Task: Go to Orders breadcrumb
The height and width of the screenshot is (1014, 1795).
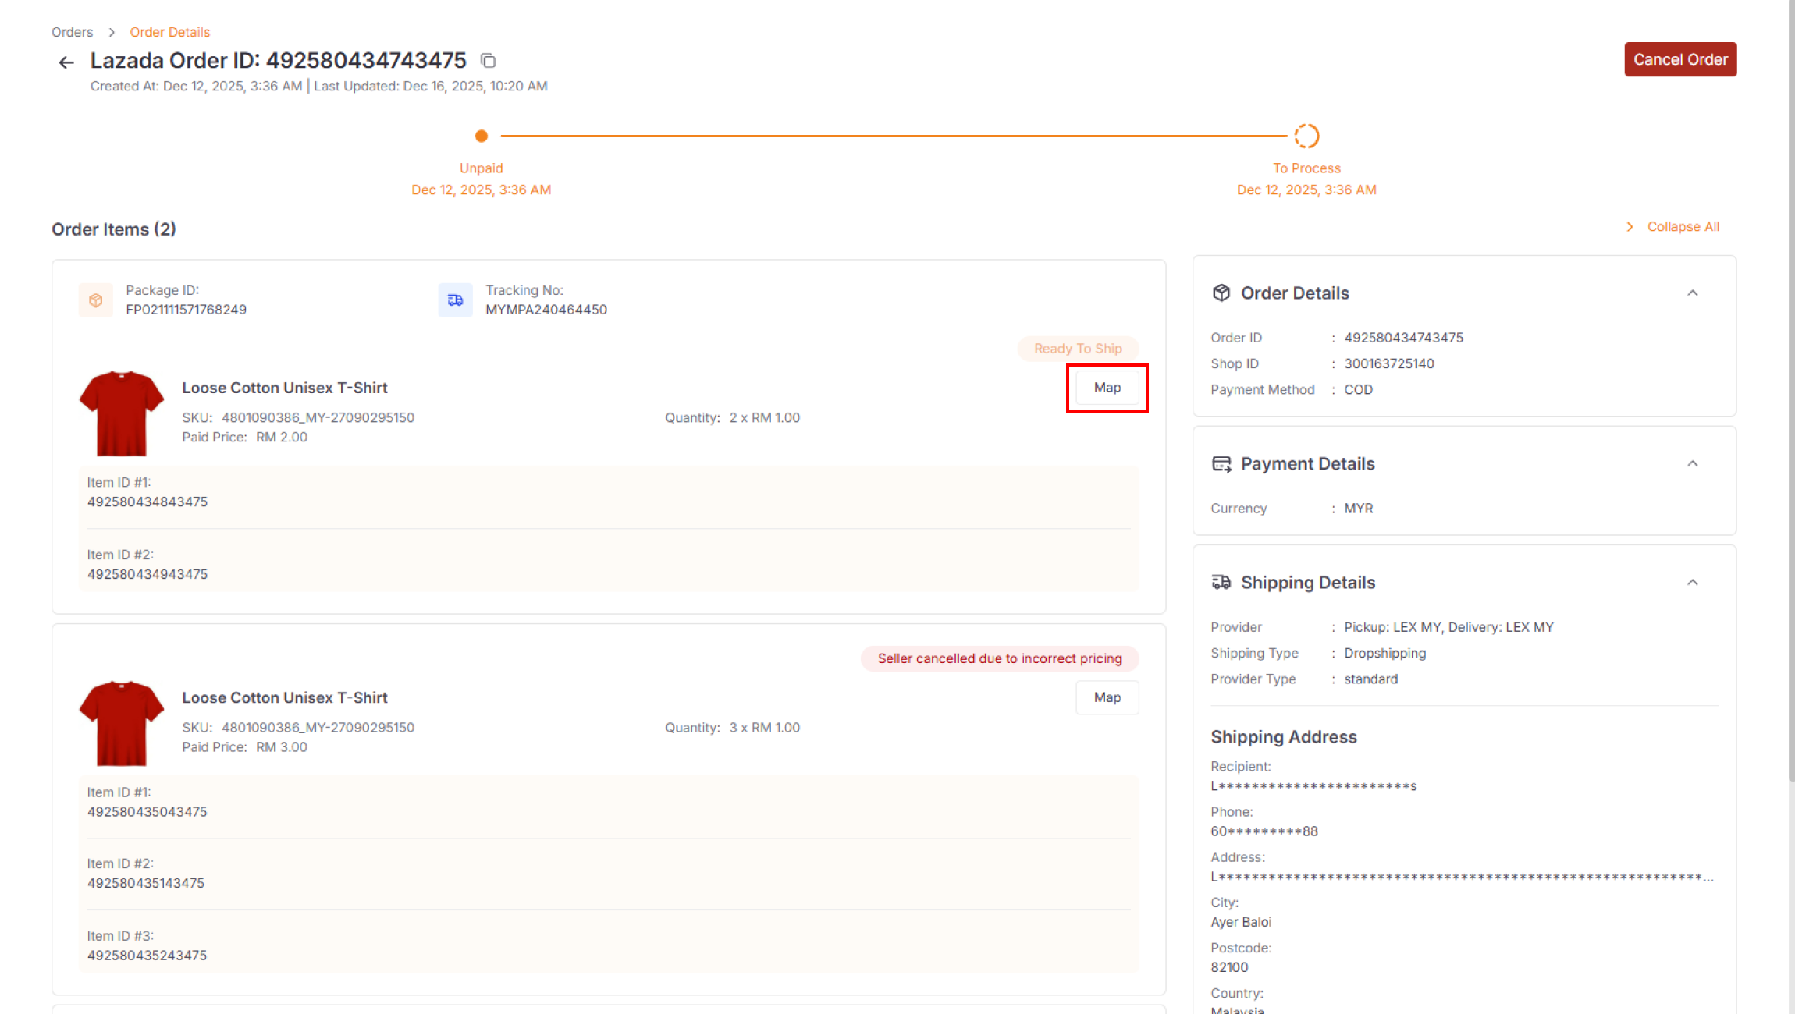Action: coord(72,32)
